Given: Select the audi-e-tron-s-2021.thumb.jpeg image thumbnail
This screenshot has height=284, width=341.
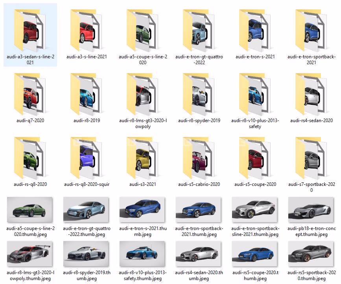Looking at the screenshot, I should click(142, 210).
